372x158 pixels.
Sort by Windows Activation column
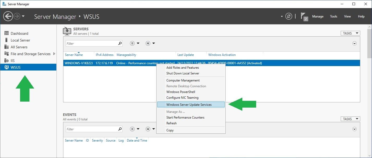(x=222, y=55)
